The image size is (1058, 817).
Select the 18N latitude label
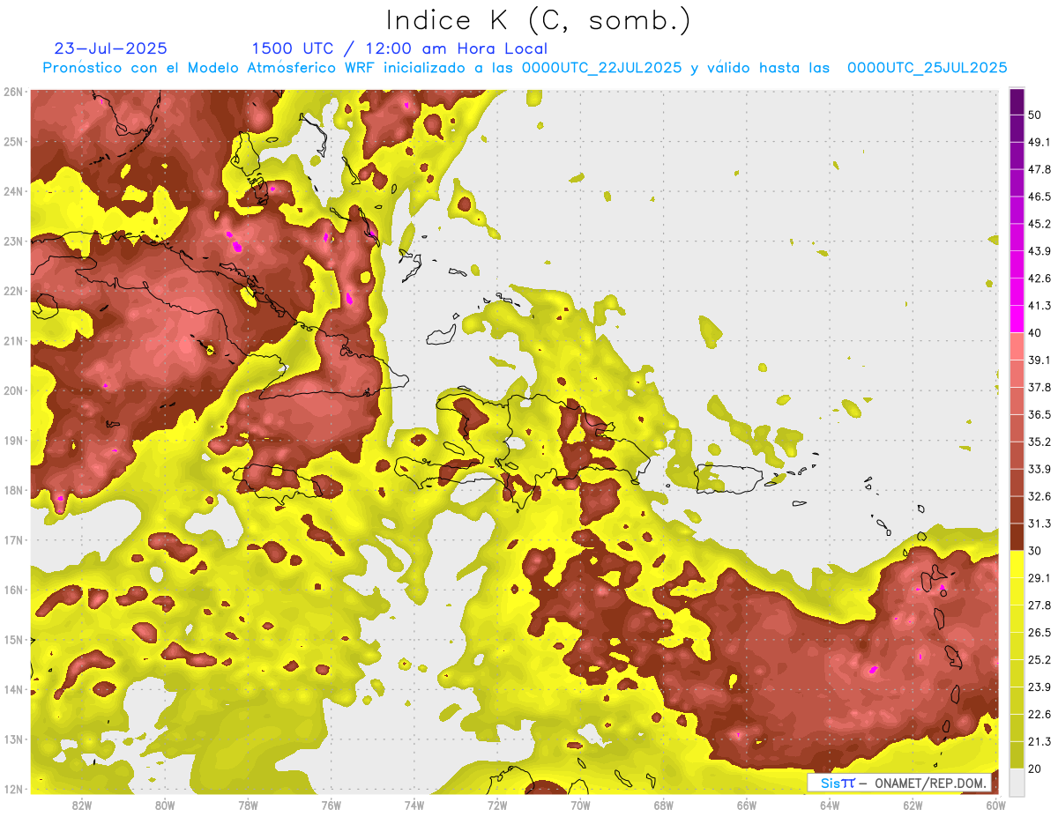pyautogui.click(x=13, y=490)
